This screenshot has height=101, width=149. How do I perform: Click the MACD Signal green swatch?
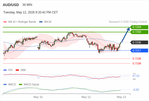point(20,85)
